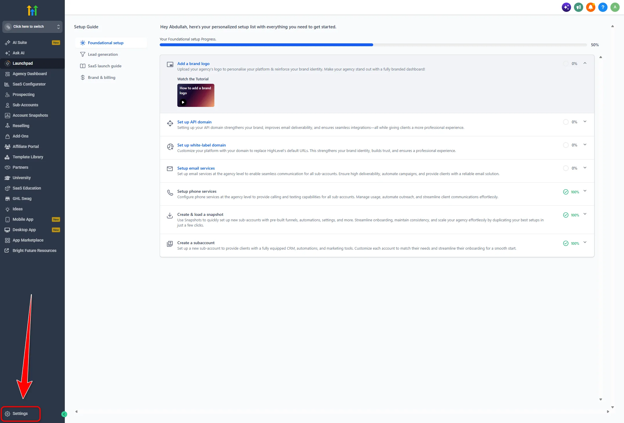Viewport: 624px width, 423px height.
Task: Toggle status circle for white-label domain
Action: coord(566,145)
